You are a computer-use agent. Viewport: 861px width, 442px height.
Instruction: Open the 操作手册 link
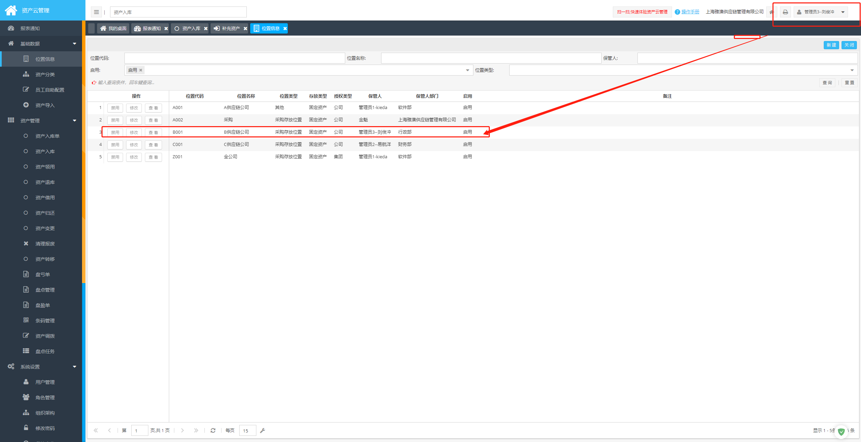tap(690, 12)
